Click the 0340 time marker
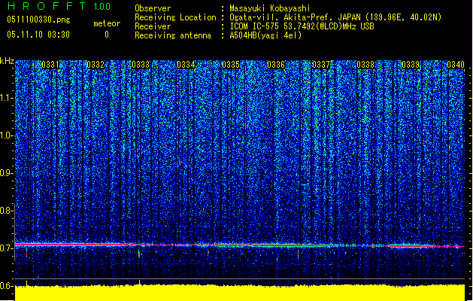 pyautogui.click(x=456, y=65)
